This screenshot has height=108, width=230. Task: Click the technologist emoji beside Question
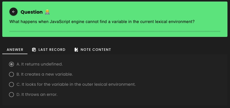[47, 12]
